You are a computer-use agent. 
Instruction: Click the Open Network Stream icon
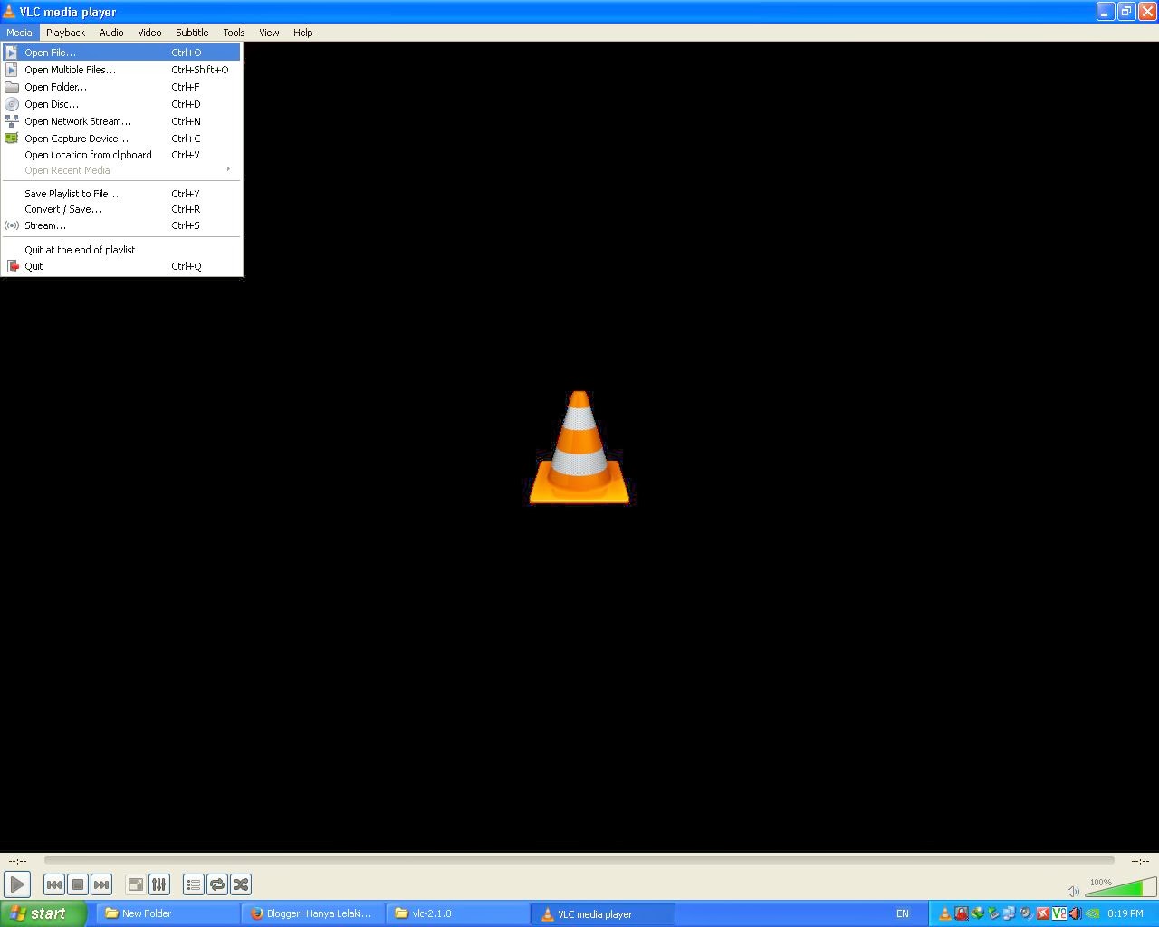12,121
